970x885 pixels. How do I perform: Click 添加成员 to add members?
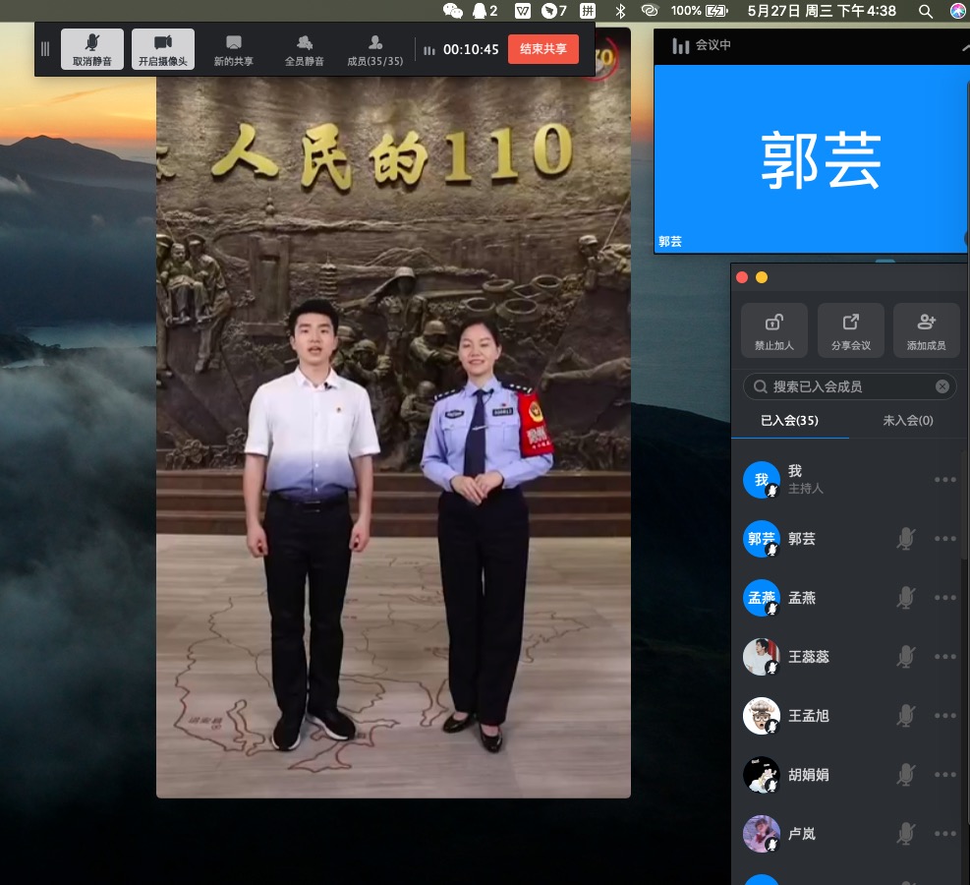[x=926, y=330]
